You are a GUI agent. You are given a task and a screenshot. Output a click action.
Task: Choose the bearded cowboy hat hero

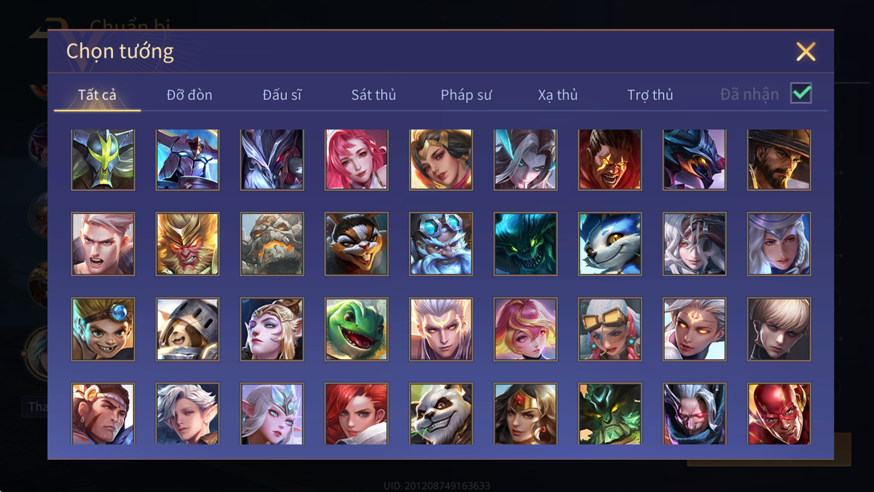coord(779,160)
